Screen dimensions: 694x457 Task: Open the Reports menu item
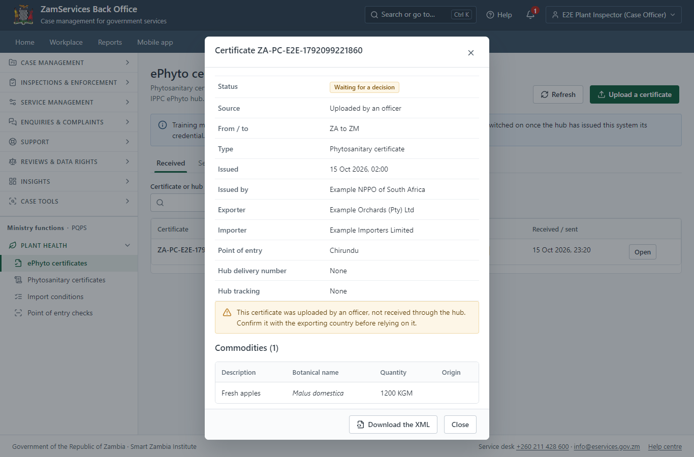pyautogui.click(x=110, y=42)
